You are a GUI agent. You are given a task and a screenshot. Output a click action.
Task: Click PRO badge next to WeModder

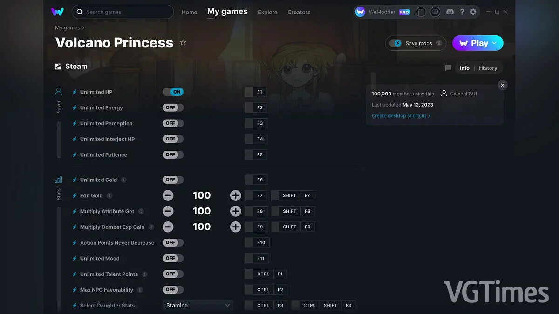click(404, 12)
